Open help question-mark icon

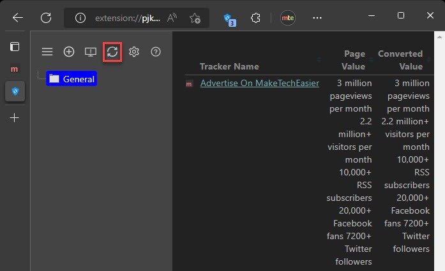pos(156,52)
